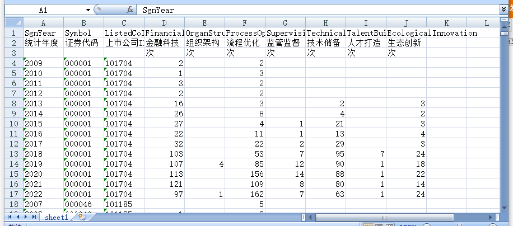The height and width of the screenshot is (226, 513).
Task: Click cell F15 with value 156
Action: pos(245,174)
